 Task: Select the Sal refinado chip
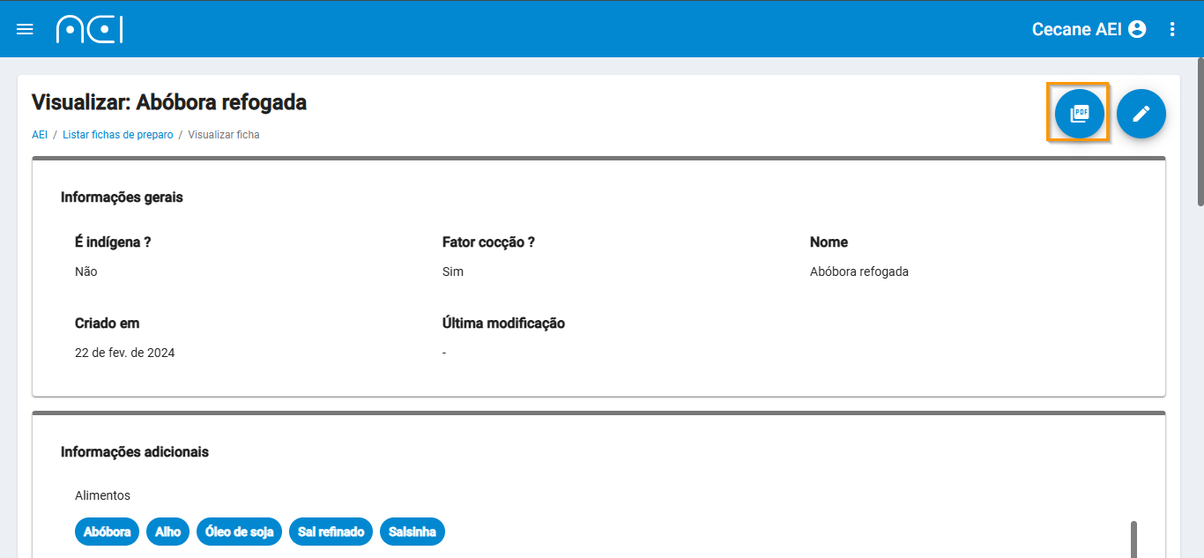point(331,532)
